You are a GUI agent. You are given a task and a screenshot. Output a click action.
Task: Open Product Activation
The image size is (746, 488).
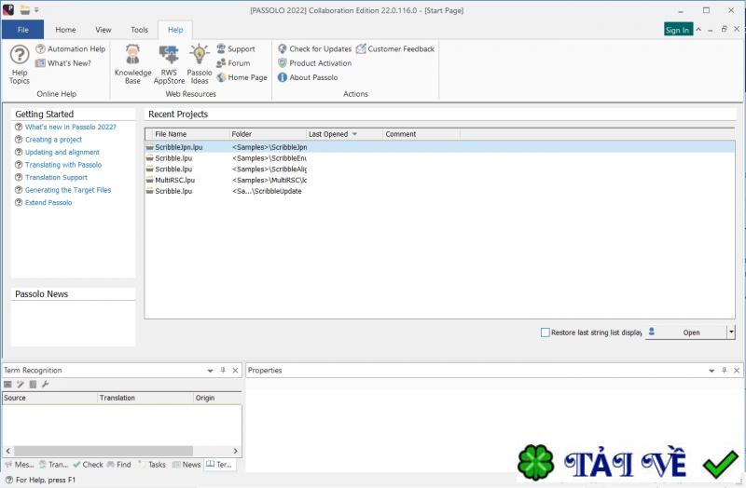[x=315, y=63]
